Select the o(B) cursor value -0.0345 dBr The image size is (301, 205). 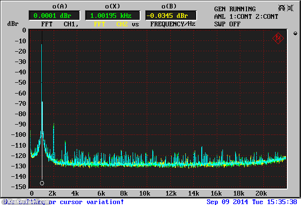[x=171, y=16]
